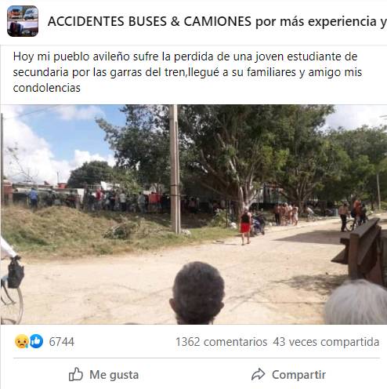Click the word condolencias in the post
Viewport: 387px width, 389px height.
[47, 88]
